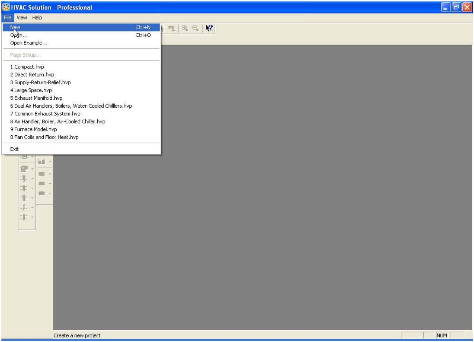474x342 pixels.
Task: Select the zigzag coil component icon
Action: (24, 207)
